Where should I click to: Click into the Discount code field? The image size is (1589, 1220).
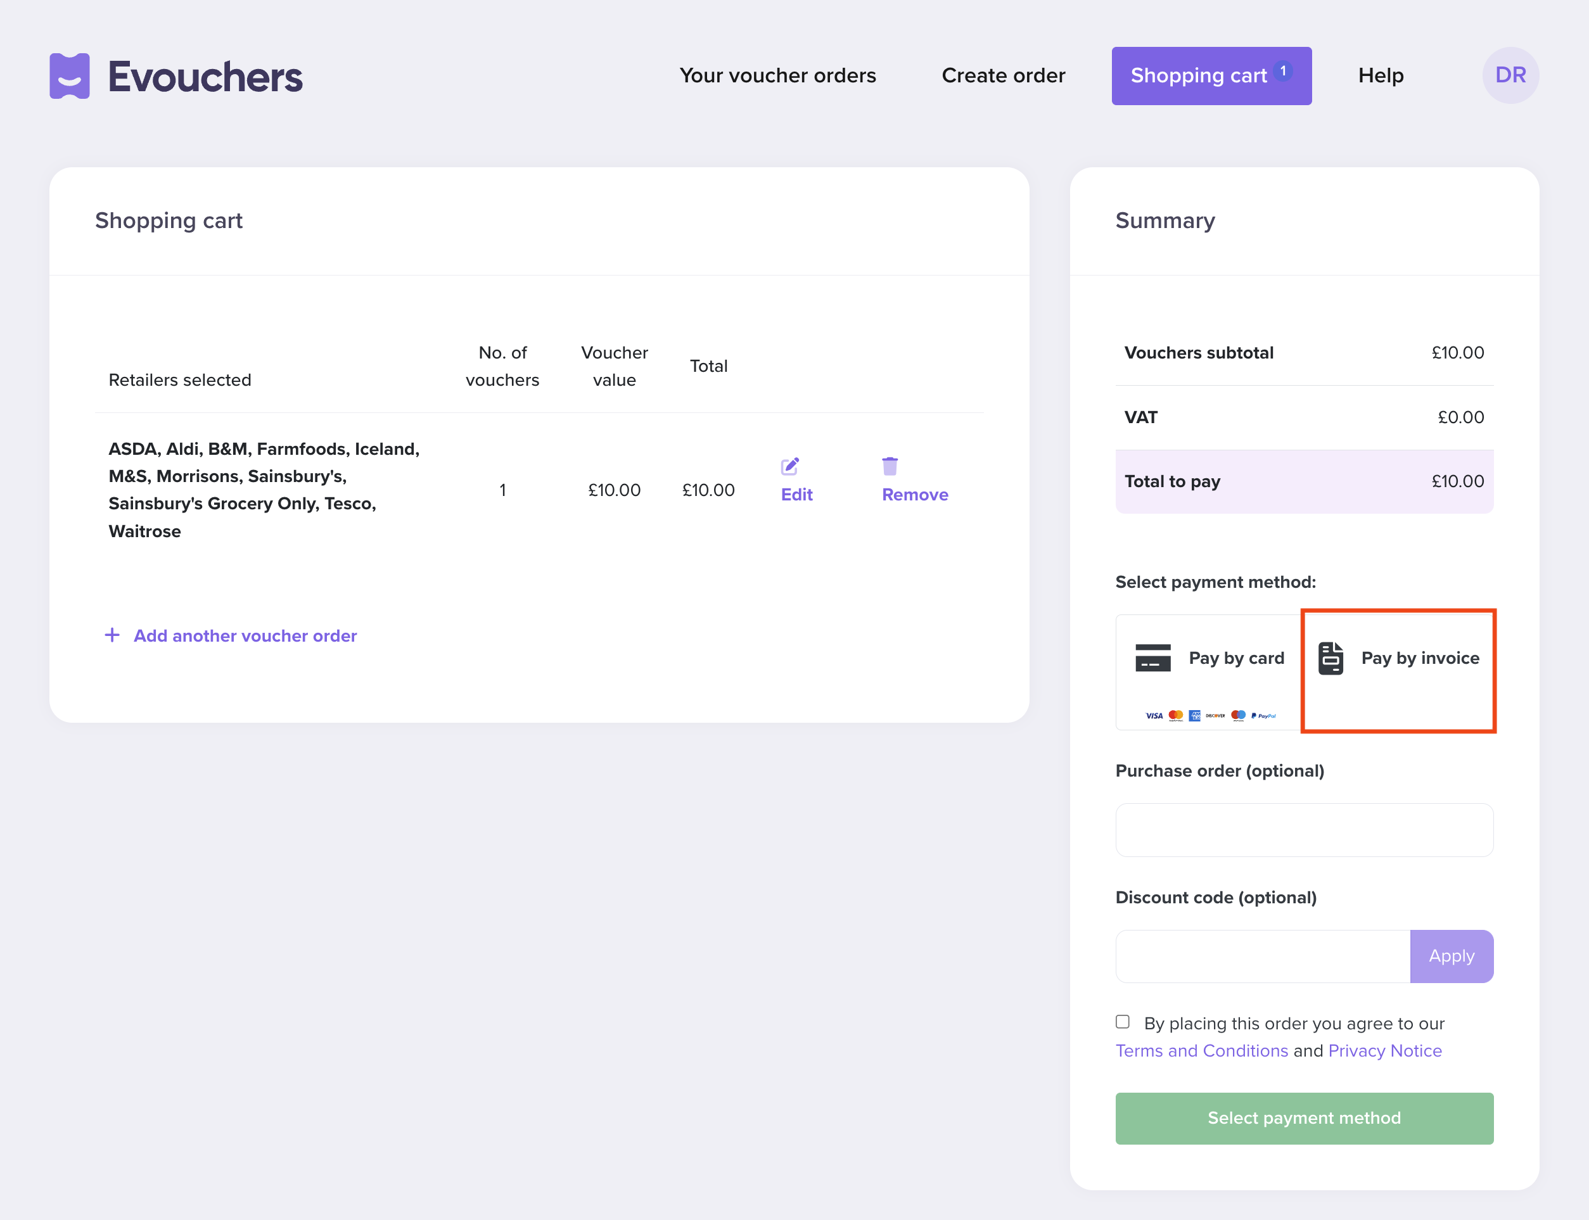click(x=1262, y=956)
